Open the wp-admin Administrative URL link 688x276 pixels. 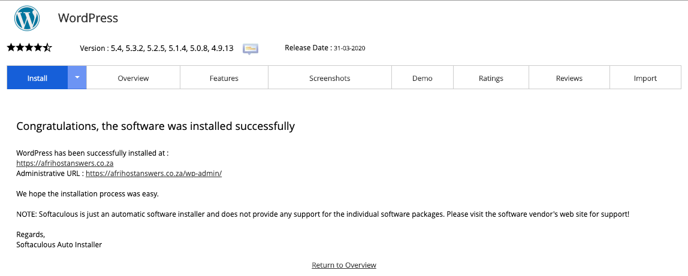point(154,174)
